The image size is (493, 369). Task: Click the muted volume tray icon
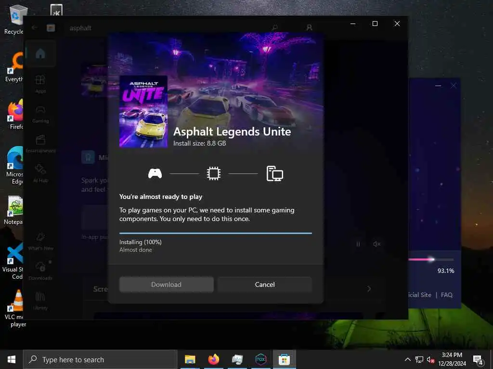[x=430, y=359]
